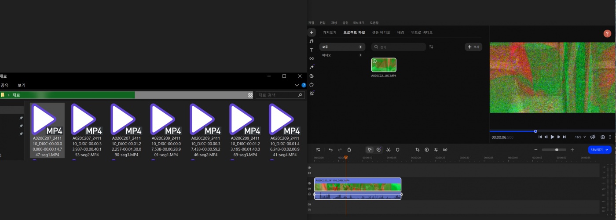
Task: Select the Text tool in the sidebar
Action: [312, 50]
